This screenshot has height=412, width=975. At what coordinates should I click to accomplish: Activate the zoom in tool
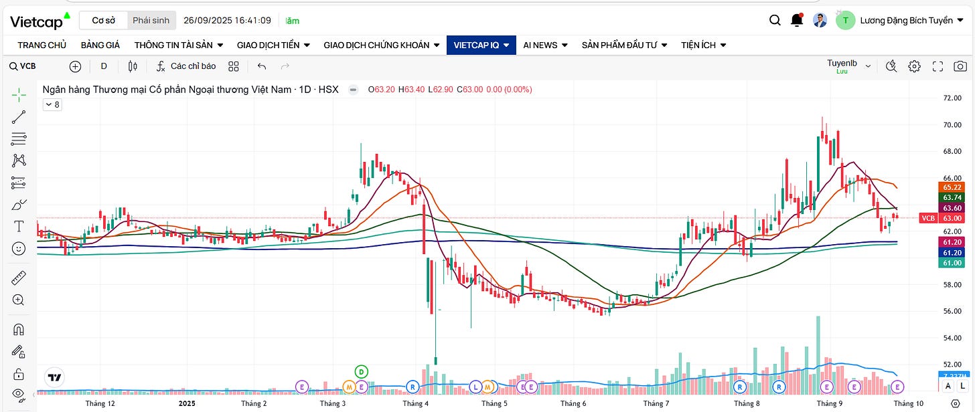(x=19, y=300)
